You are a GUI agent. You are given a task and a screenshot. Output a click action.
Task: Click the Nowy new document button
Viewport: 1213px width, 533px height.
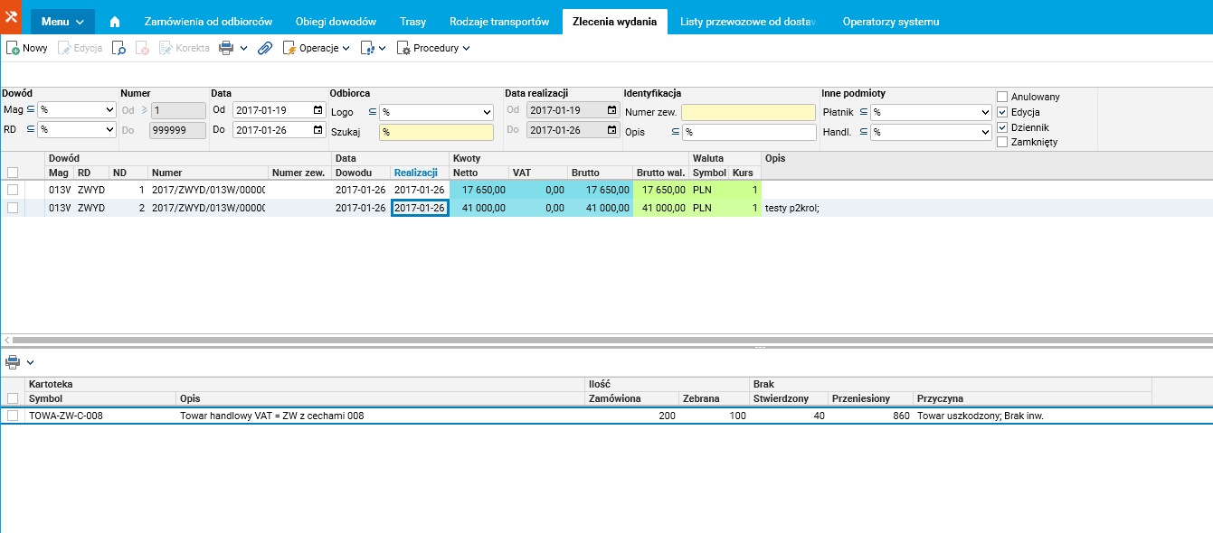tap(27, 48)
